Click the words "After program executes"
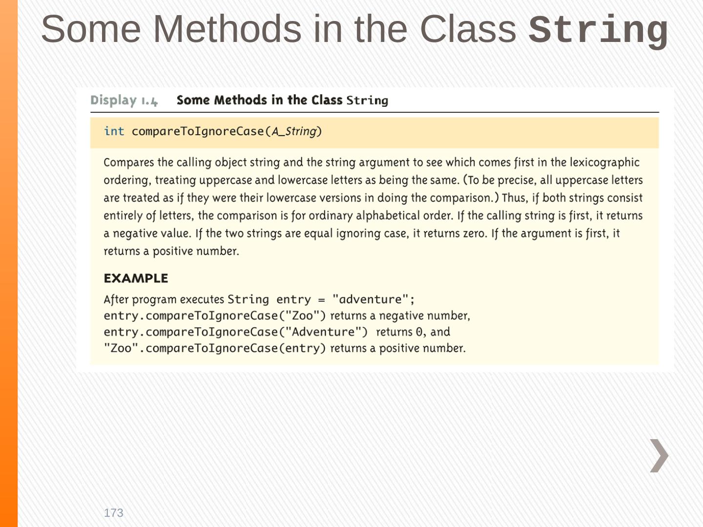703x527 pixels. click(164, 299)
